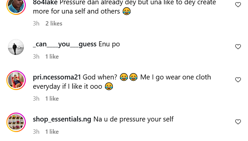Like the shop_essentials.ng comment
248x141 pixels.
coord(238,122)
